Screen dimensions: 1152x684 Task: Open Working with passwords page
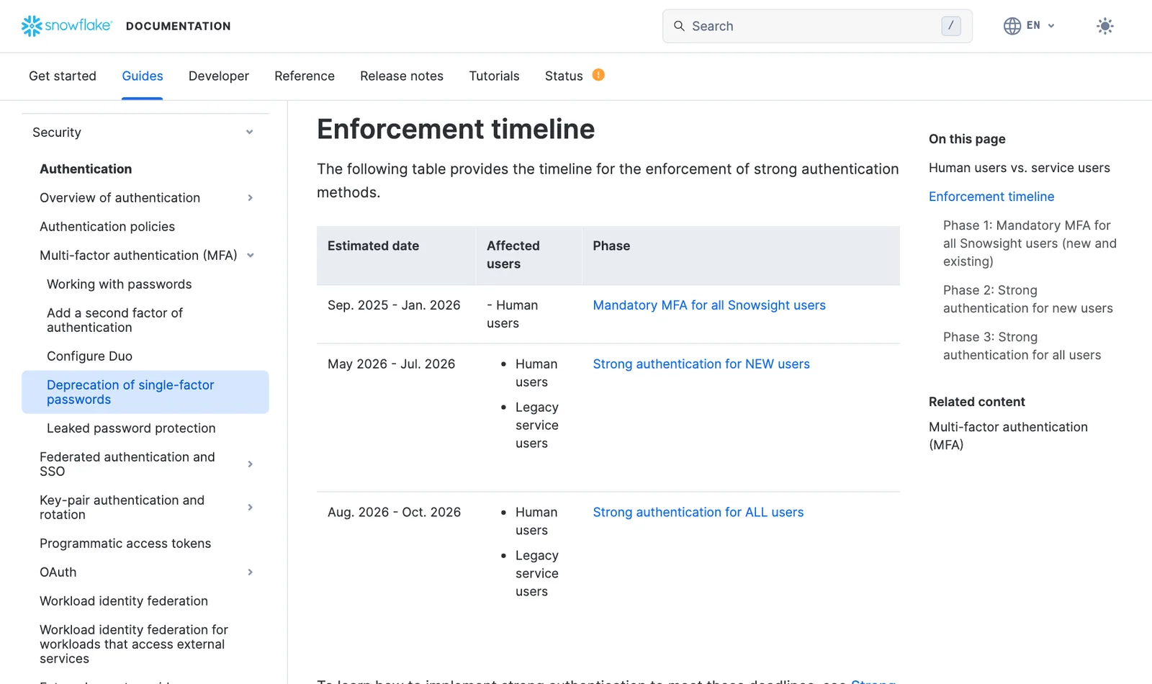pos(120,284)
